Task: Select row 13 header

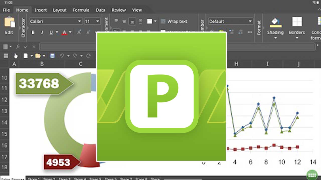Action: (x=5, y=111)
